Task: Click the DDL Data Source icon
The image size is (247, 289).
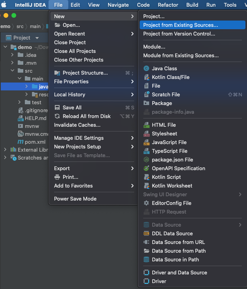Action: (146, 233)
